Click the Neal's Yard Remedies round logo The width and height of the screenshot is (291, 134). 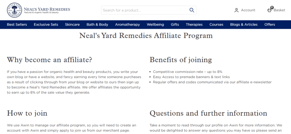[x=14, y=10]
